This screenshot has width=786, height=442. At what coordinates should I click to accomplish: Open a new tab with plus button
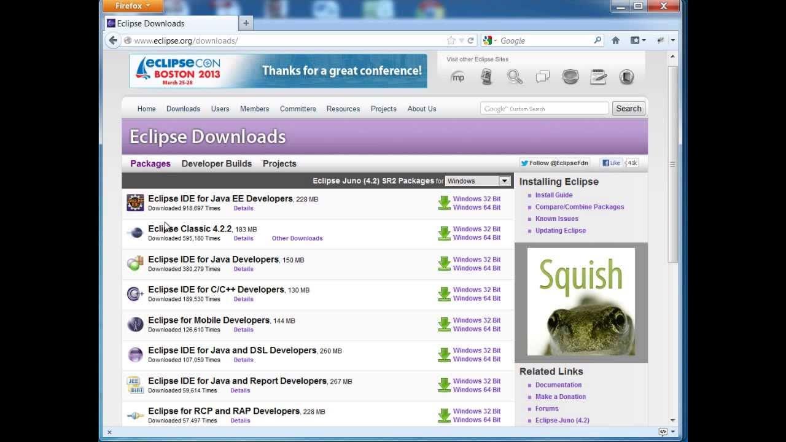pyautogui.click(x=246, y=23)
